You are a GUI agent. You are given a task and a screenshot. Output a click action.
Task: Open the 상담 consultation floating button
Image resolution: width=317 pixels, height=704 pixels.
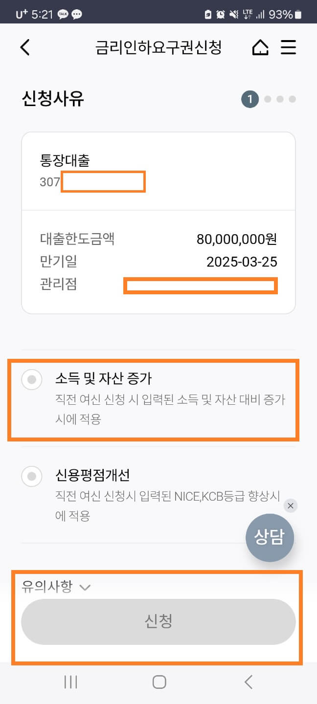[x=270, y=537]
